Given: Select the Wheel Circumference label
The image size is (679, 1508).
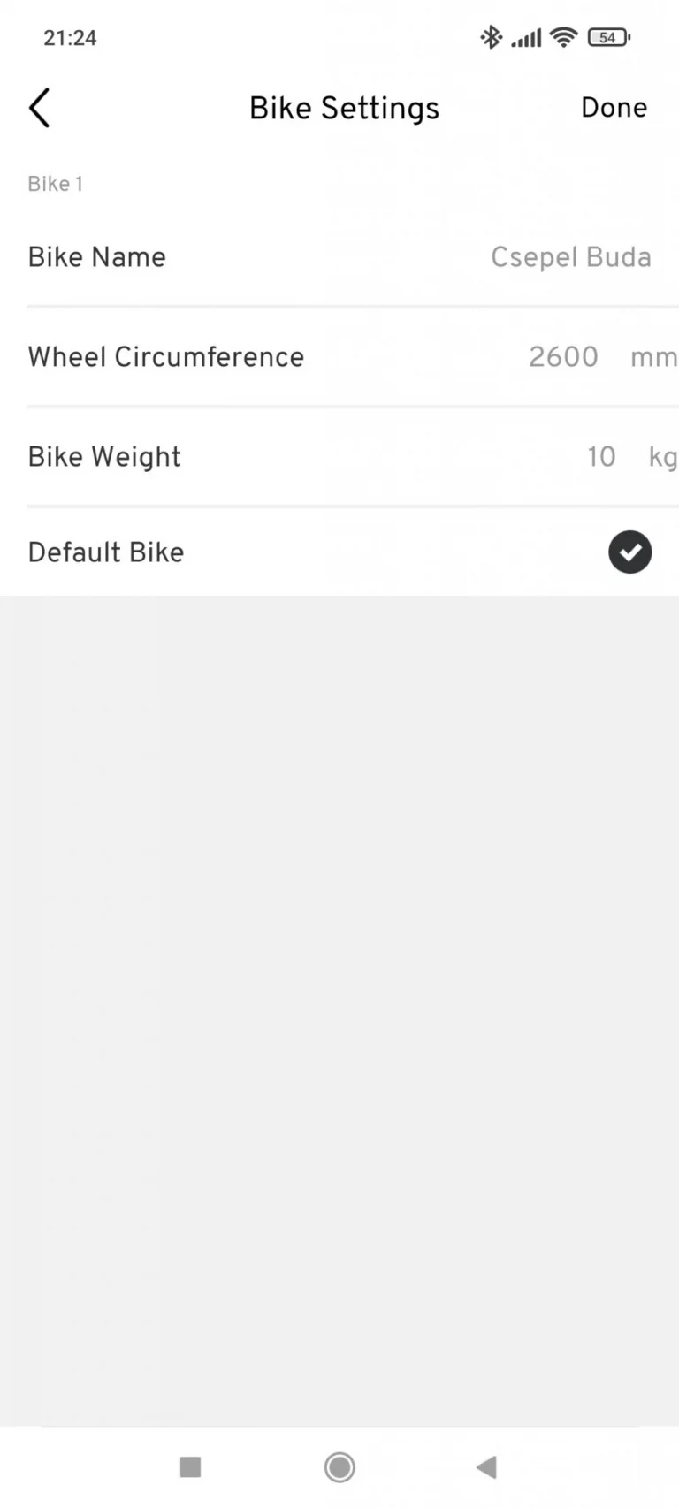Looking at the screenshot, I should [166, 357].
